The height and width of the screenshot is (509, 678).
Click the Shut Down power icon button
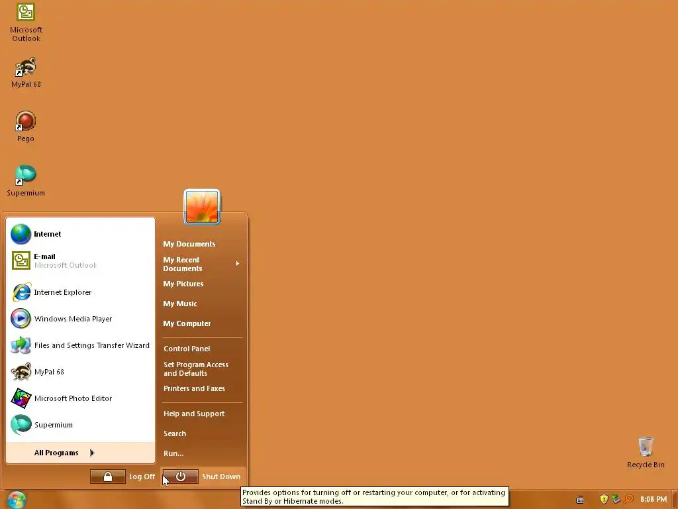point(181,477)
